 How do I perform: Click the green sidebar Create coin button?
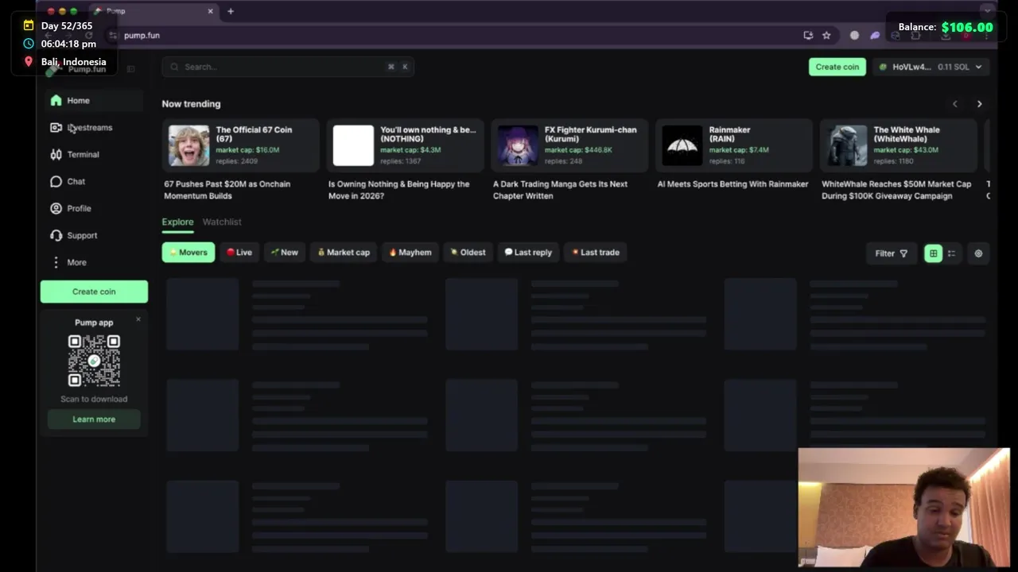pyautogui.click(x=94, y=292)
